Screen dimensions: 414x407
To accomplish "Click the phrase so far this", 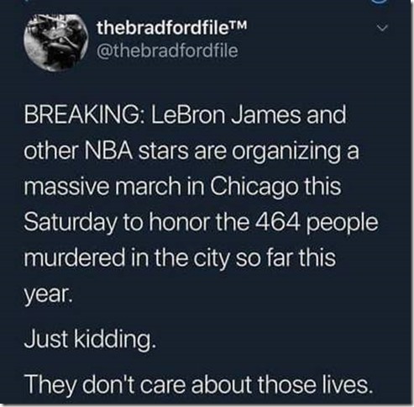I will click(x=286, y=258).
